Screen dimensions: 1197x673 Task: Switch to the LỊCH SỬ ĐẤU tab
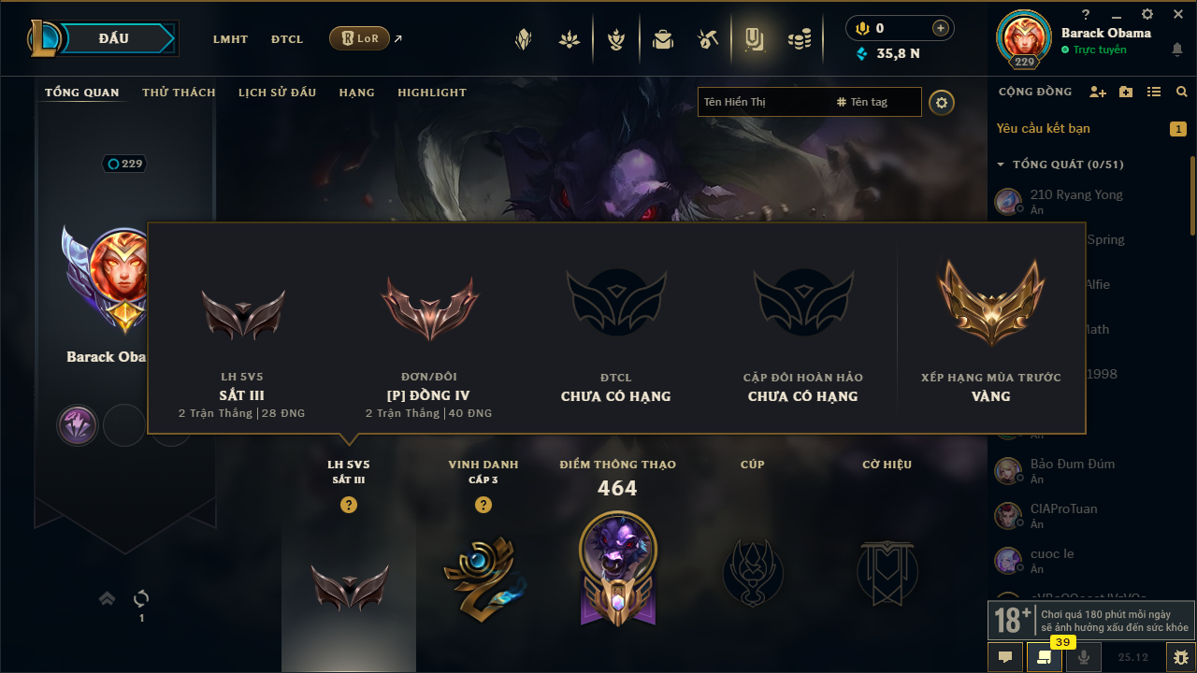pyautogui.click(x=277, y=93)
